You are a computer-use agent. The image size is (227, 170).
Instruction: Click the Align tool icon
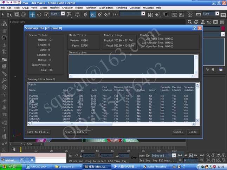click(157, 14)
